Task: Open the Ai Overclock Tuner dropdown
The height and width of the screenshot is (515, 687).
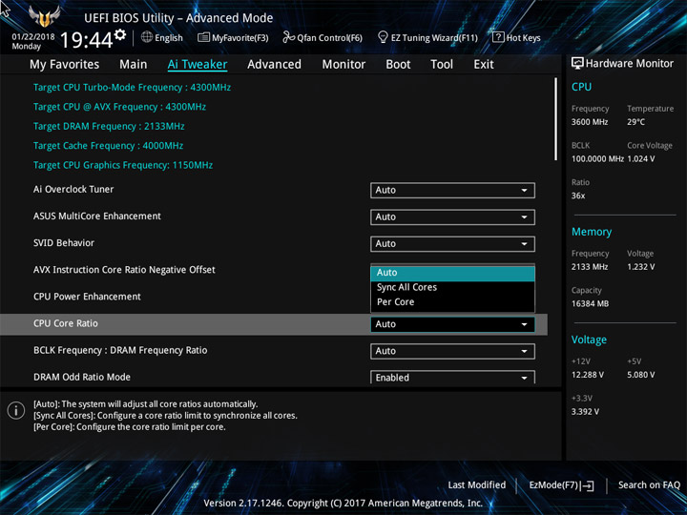Action: click(452, 190)
